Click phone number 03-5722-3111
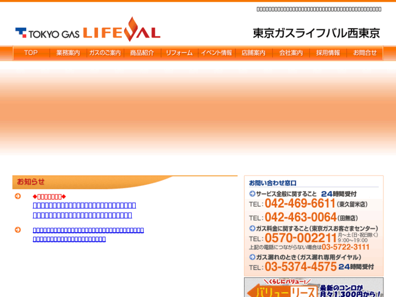The image size is (396, 297). pyautogui.click(x=345, y=247)
